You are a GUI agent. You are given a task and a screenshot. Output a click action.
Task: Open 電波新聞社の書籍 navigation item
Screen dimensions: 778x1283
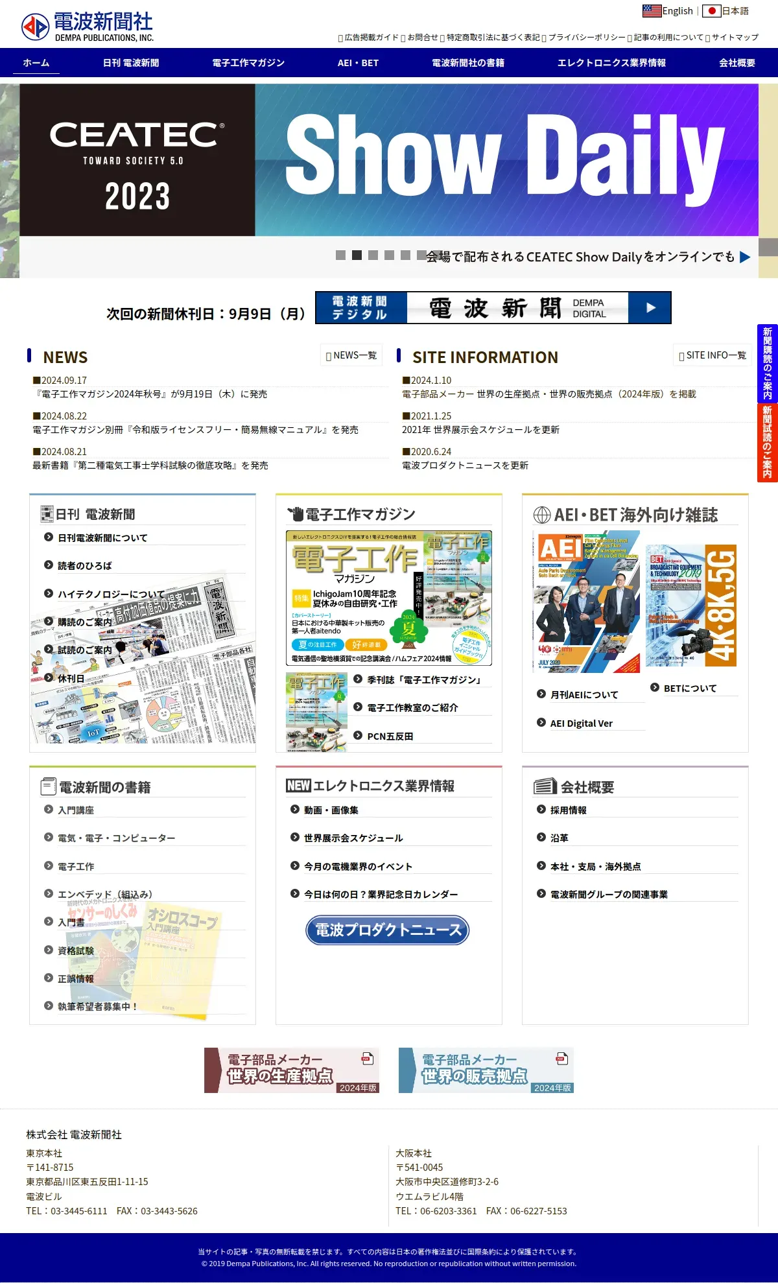click(468, 63)
